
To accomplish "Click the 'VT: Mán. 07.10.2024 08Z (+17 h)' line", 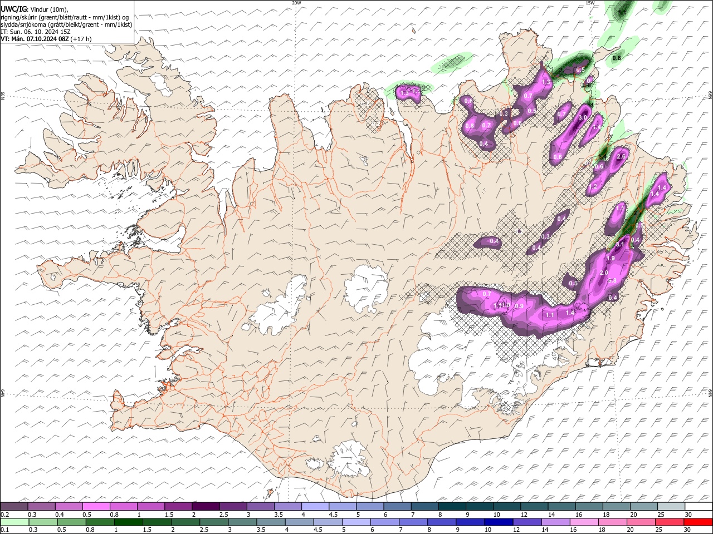I will click(x=46, y=39).
